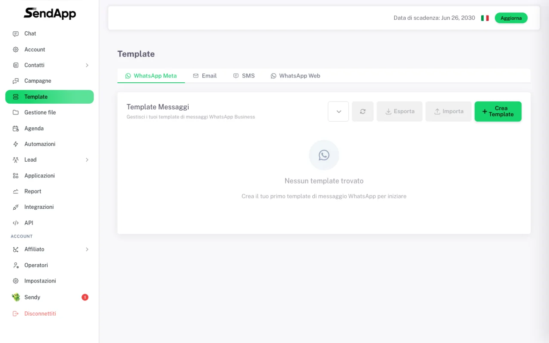Click the Lead people icon
549x343 pixels.
pos(16,160)
